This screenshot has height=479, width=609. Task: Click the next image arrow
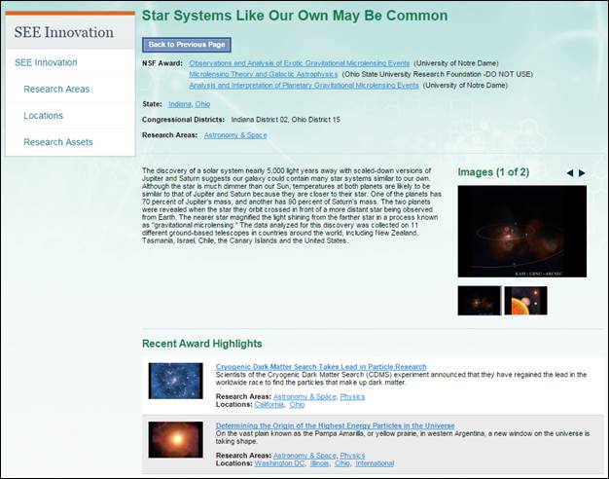[583, 173]
